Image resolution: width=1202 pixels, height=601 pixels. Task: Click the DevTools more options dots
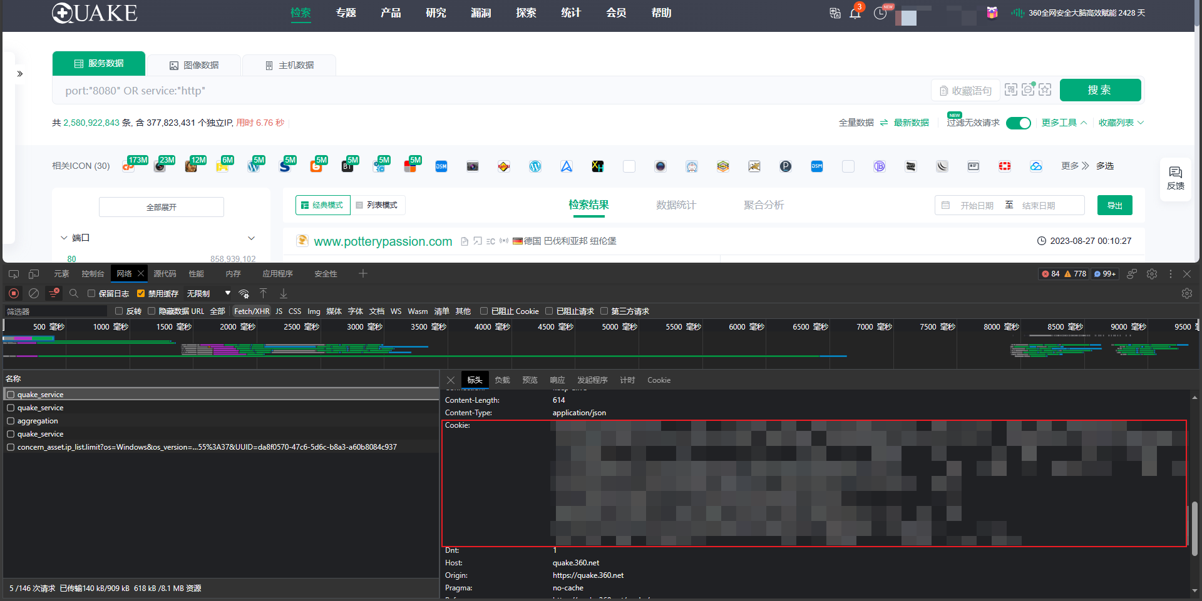[1171, 274]
